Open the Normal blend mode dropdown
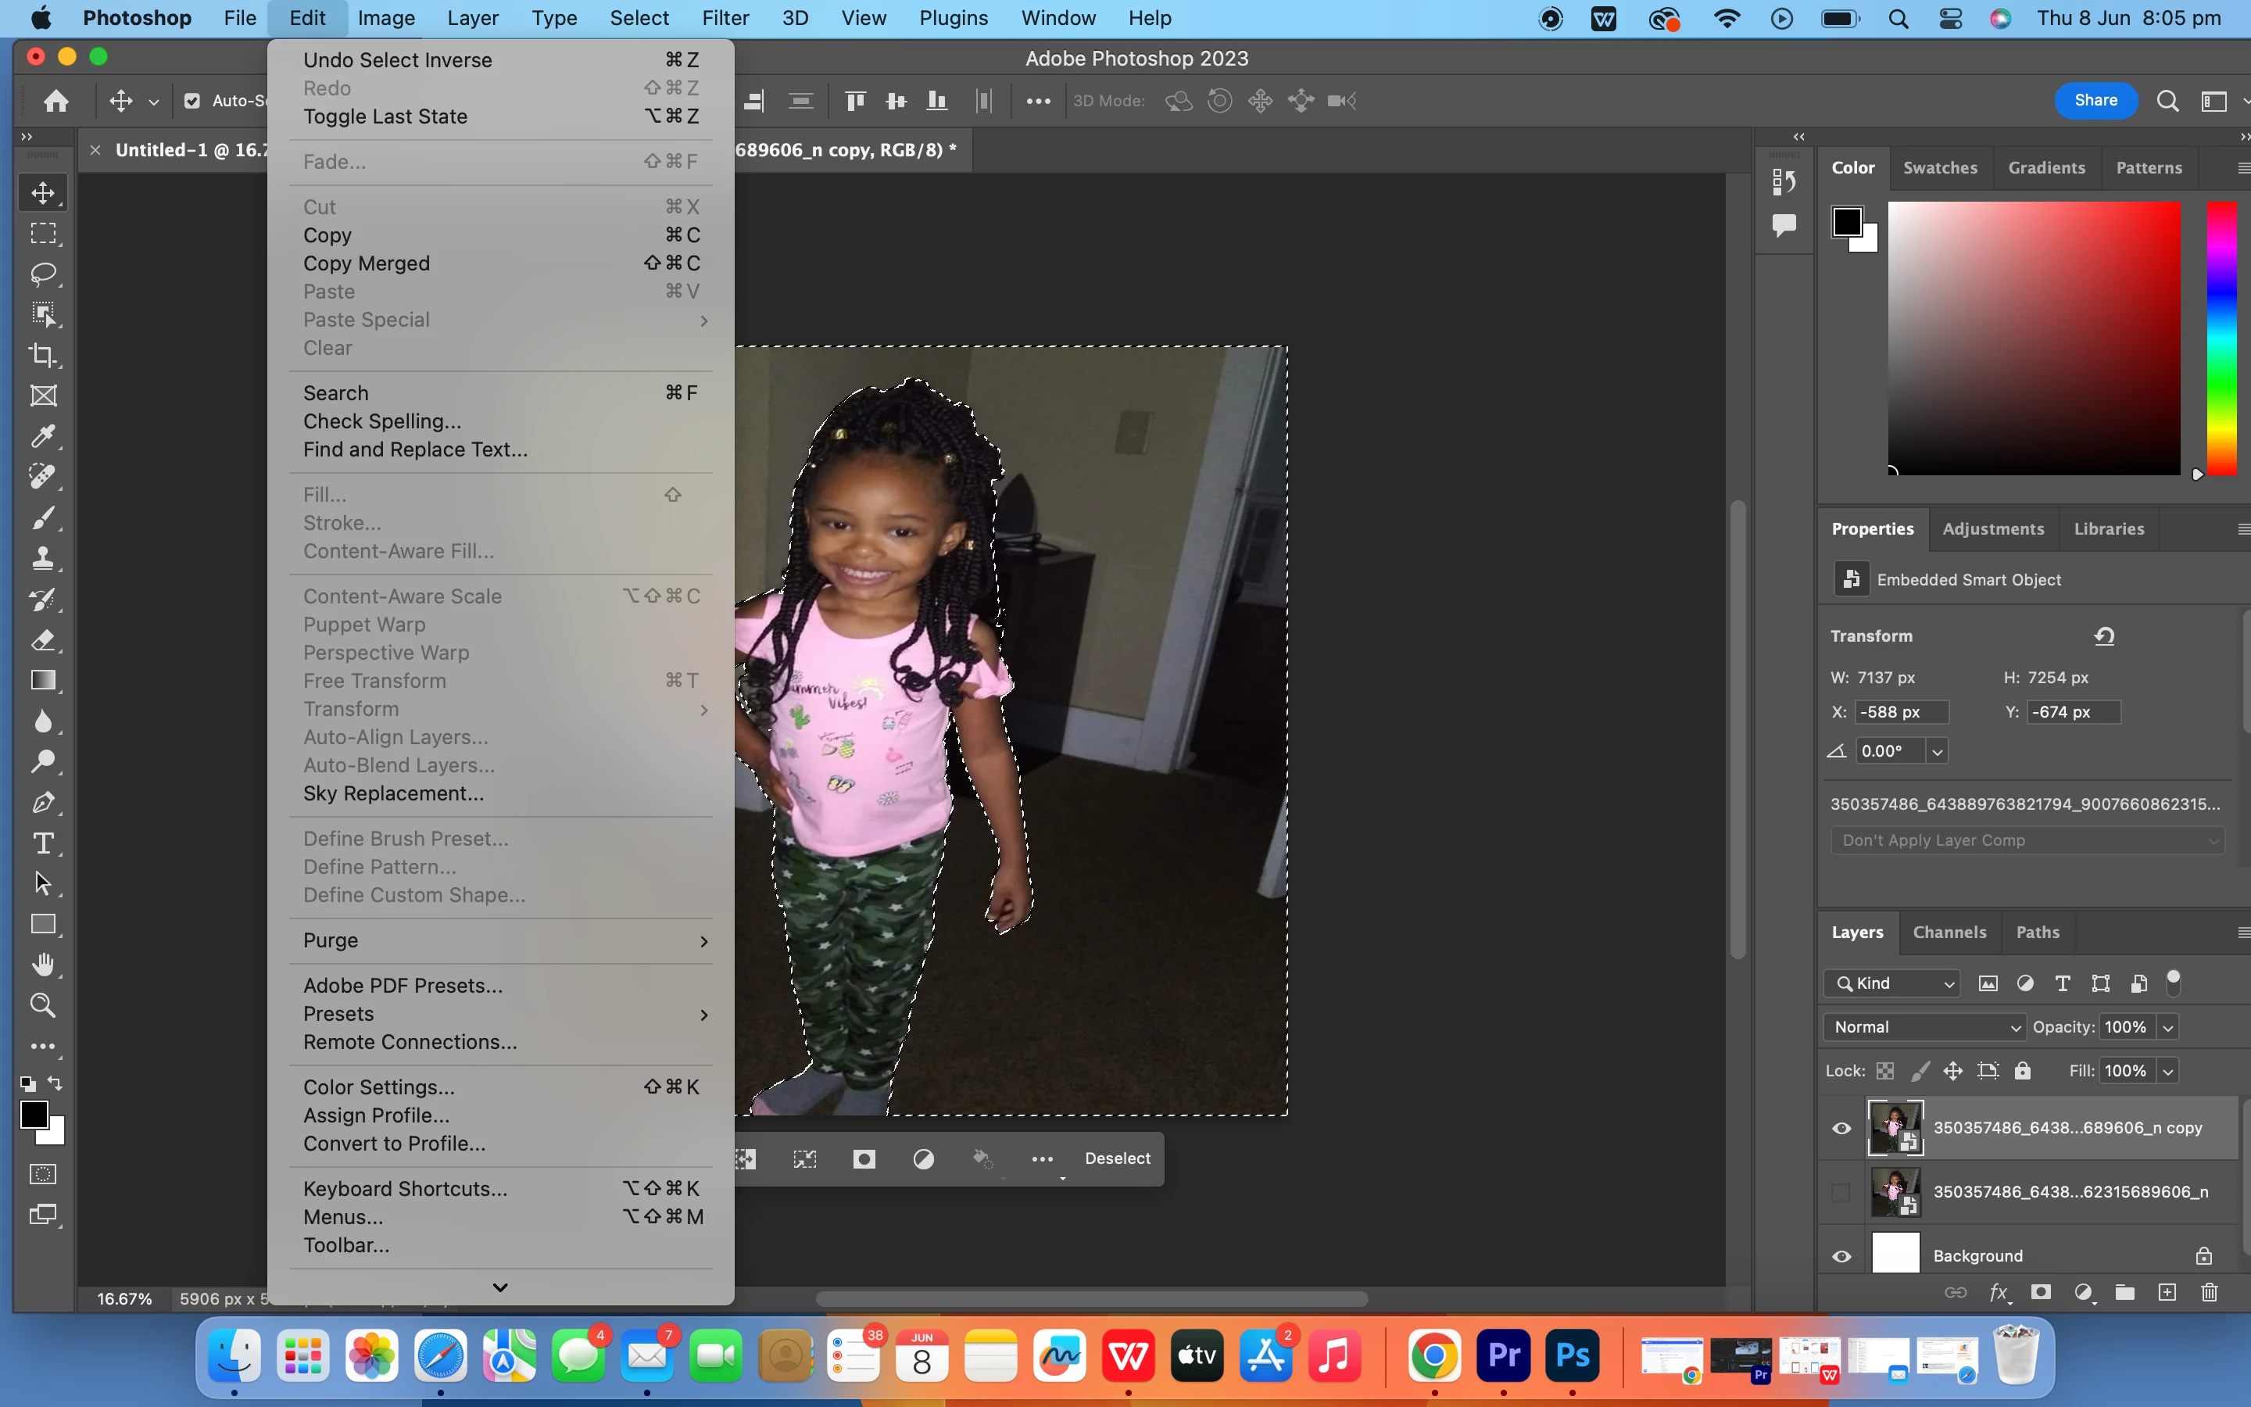 click(x=1924, y=1027)
